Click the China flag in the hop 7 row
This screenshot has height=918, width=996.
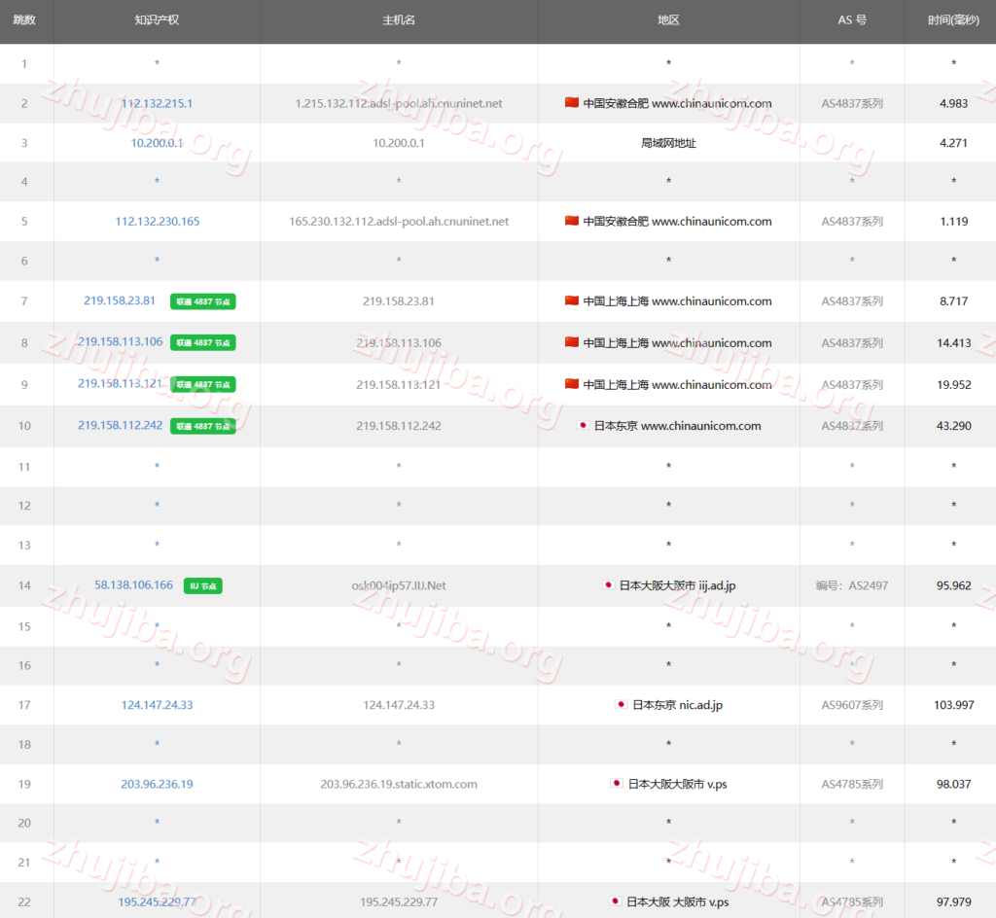pos(572,301)
